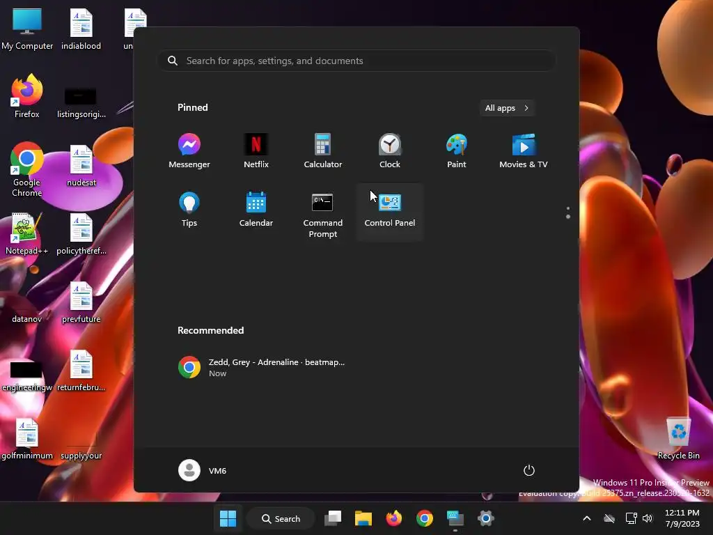
Task: Open Settings gear on taskbar
Action: tap(485, 518)
